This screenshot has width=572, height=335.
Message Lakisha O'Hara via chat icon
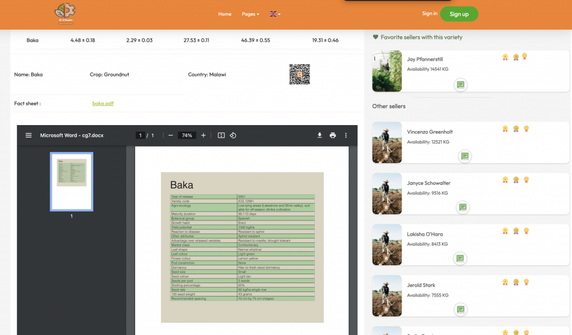pos(460,258)
